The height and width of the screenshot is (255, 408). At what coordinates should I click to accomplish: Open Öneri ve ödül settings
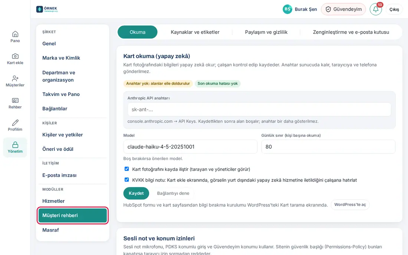(73, 149)
